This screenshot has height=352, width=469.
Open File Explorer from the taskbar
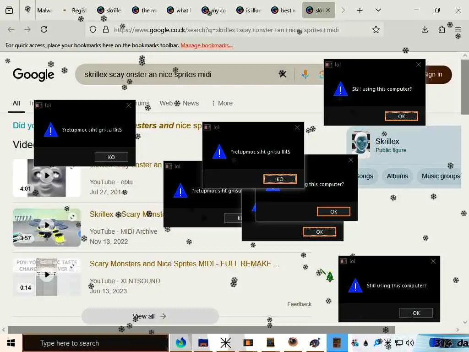[x=203, y=343]
